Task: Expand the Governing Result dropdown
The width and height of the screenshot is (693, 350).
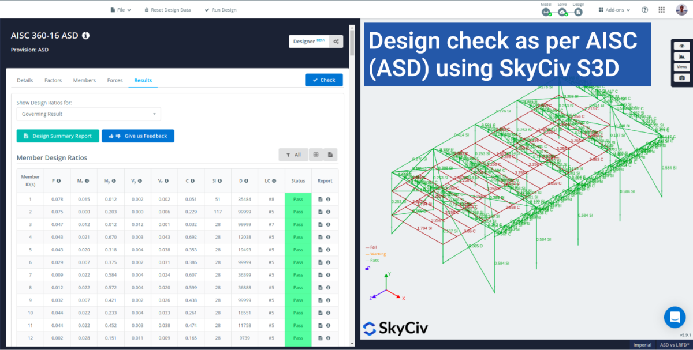Action: tap(88, 114)
